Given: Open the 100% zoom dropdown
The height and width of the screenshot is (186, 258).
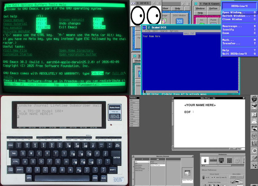Looking at the screenshot, I should [233, 149].
